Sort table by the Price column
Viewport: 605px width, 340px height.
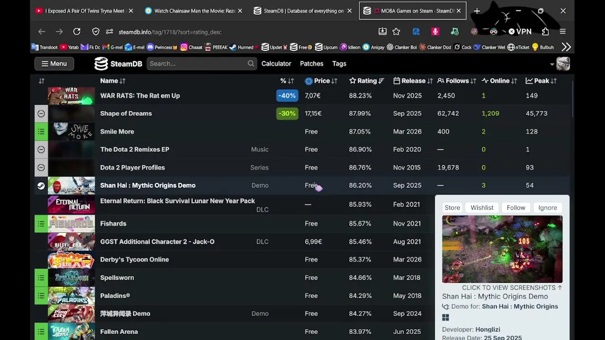(321, 81)
